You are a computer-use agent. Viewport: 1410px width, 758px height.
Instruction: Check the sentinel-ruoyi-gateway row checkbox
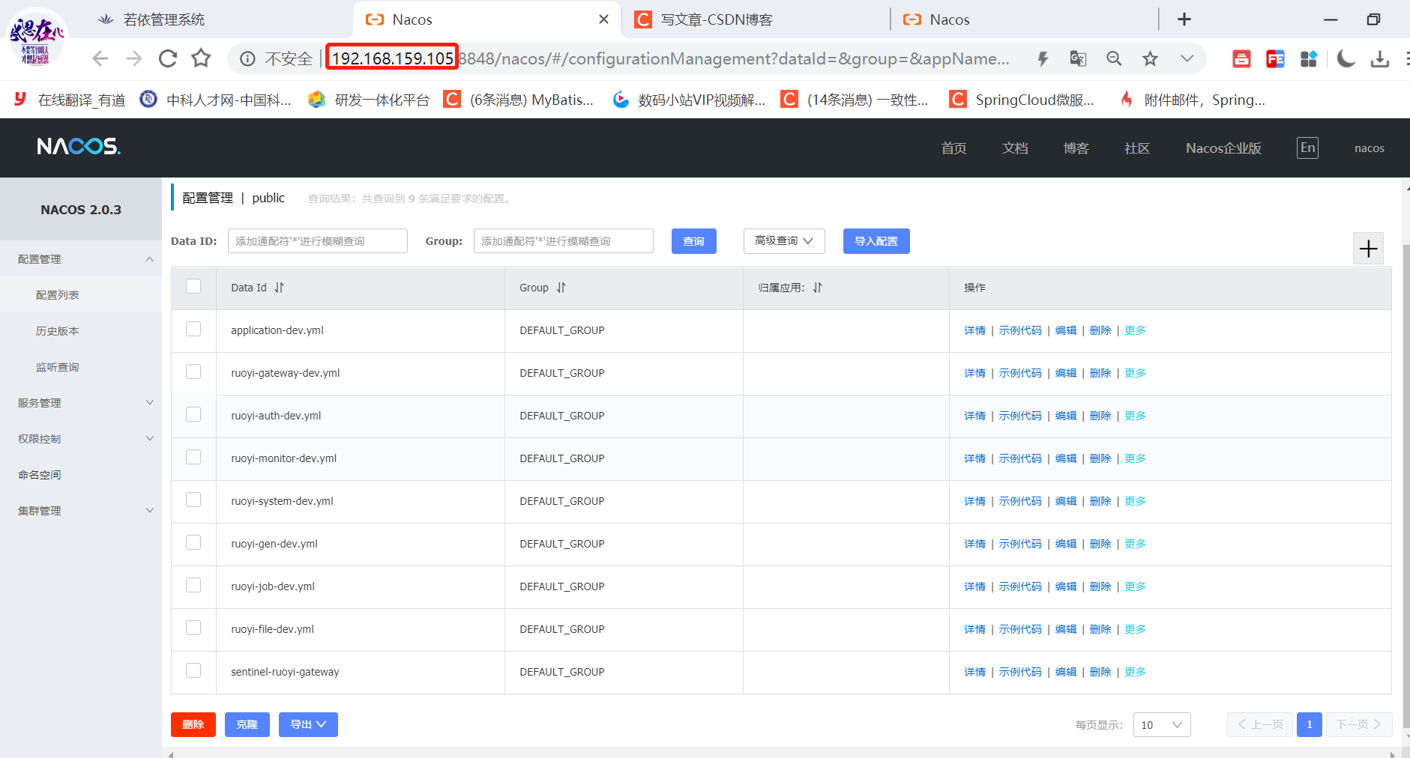click(193, 670)
